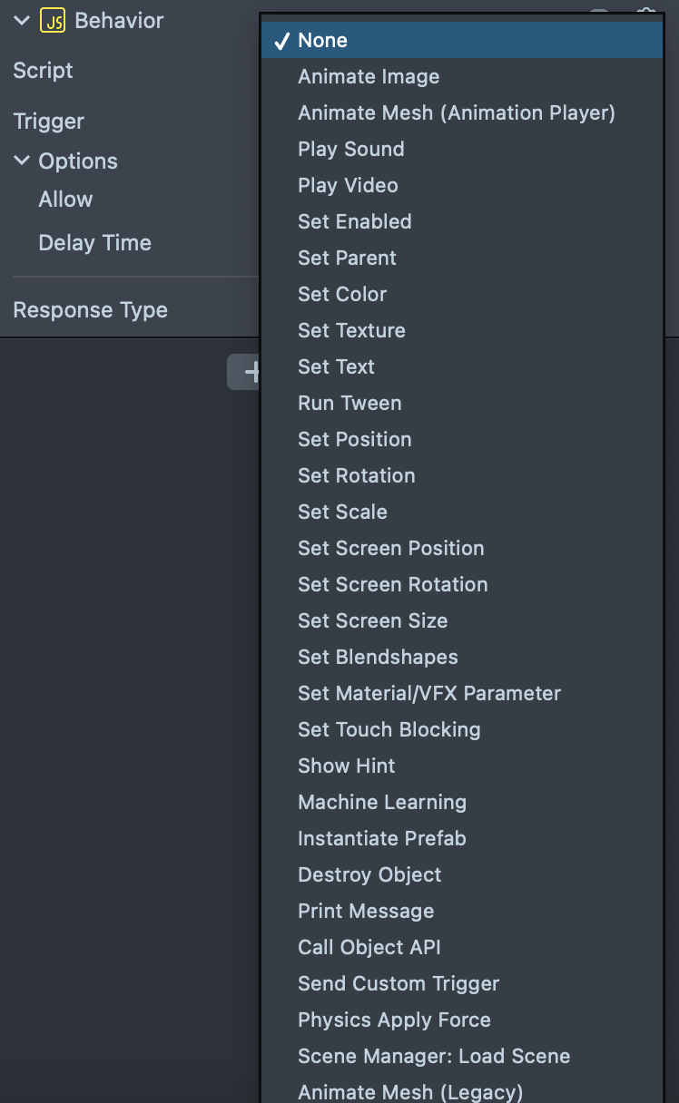Select the checked None option
Image resolution: width=679 pixels, height=1103 pixels.
[322, 40]
